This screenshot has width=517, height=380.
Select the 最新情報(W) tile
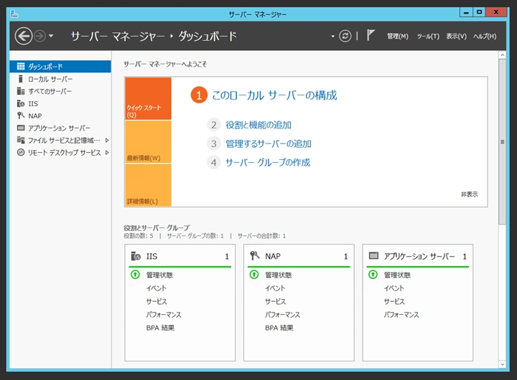(x=148, y=142)
